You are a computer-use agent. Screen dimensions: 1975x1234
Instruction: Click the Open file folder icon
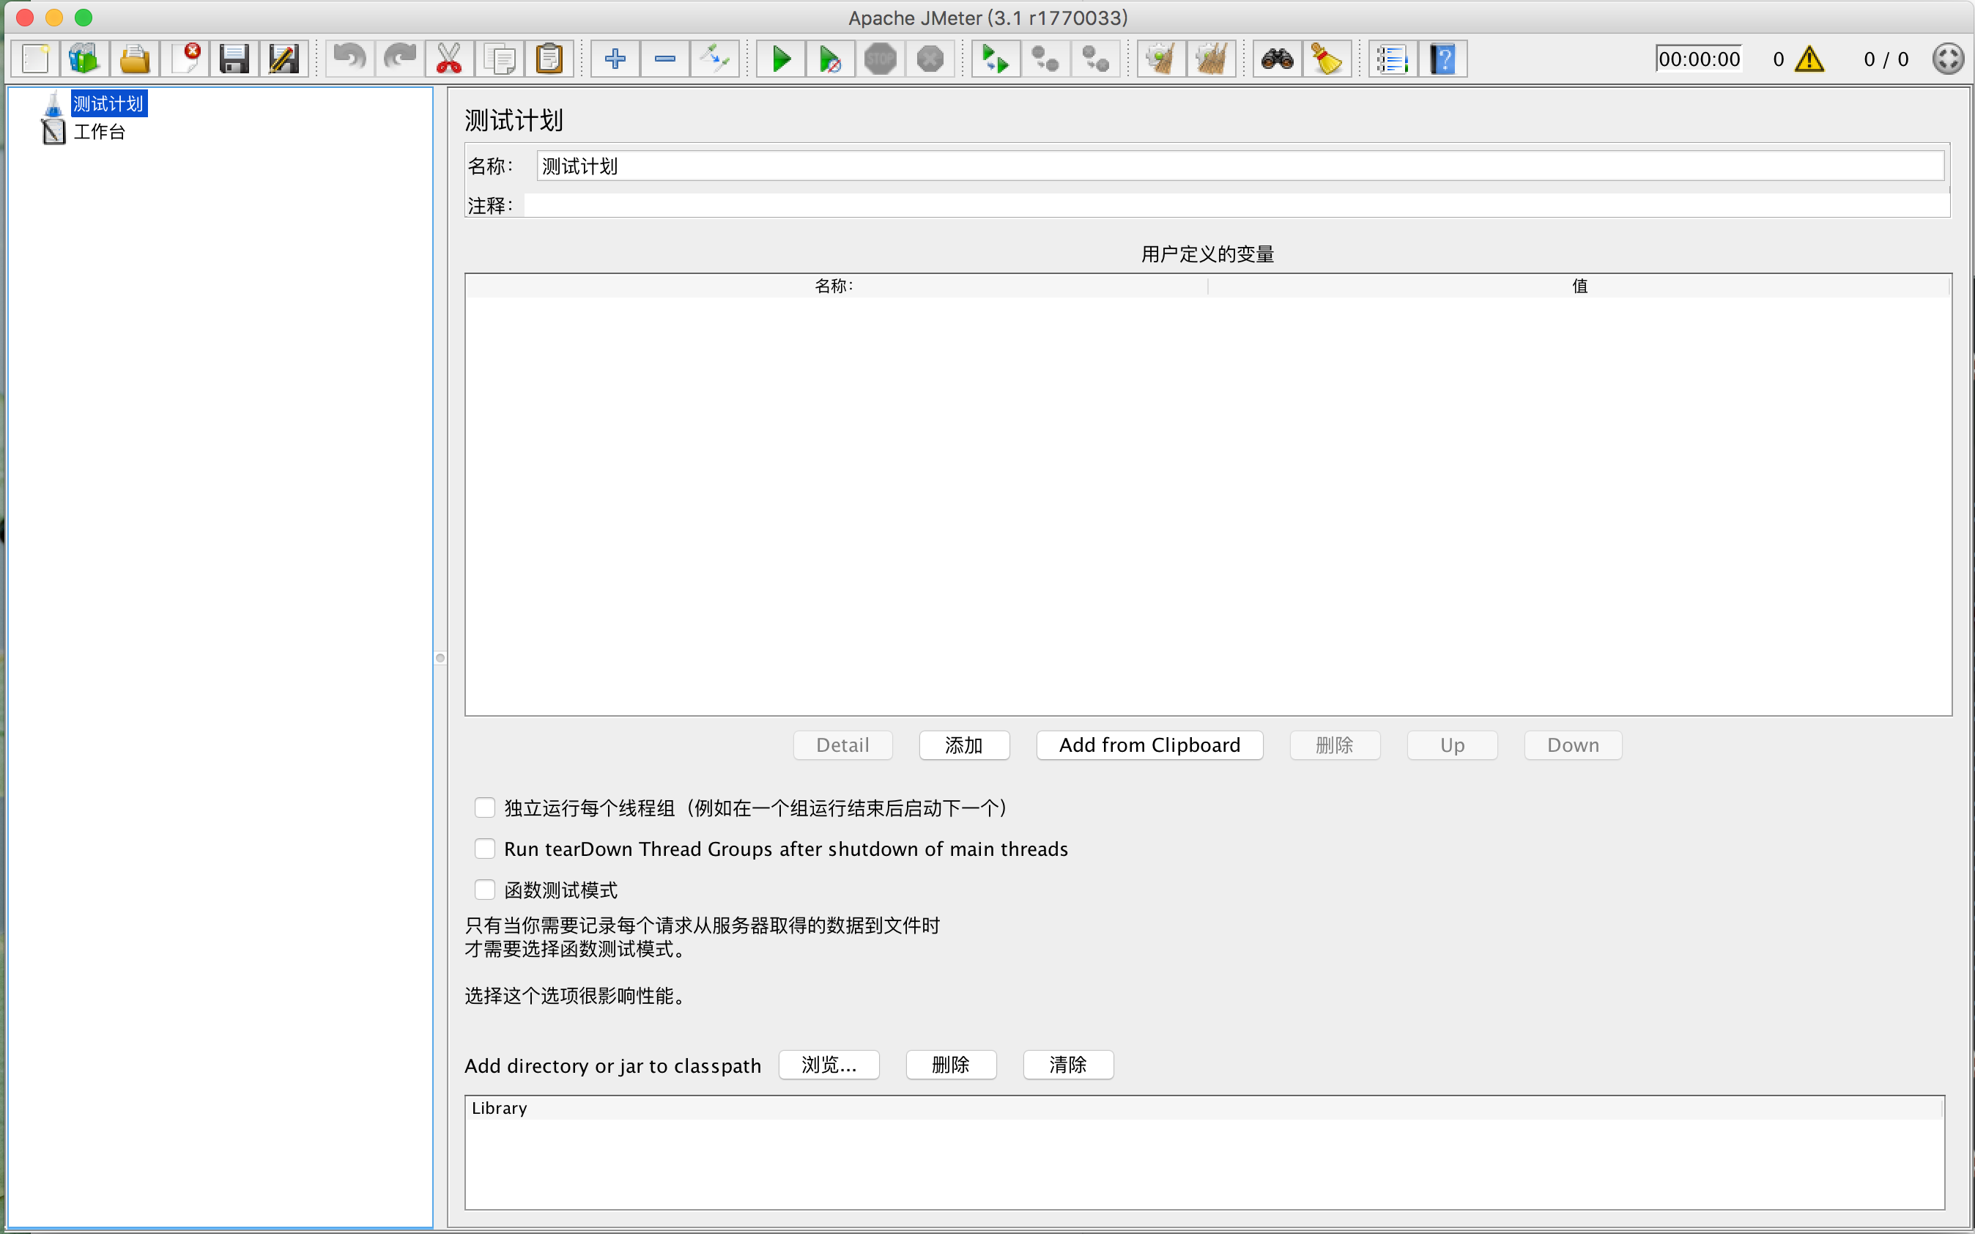point(135,59)
